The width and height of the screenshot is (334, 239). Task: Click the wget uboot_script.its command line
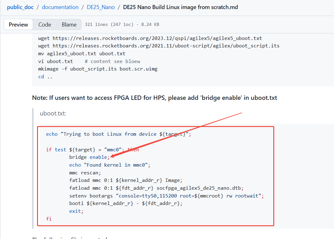[x=159, y=46]
